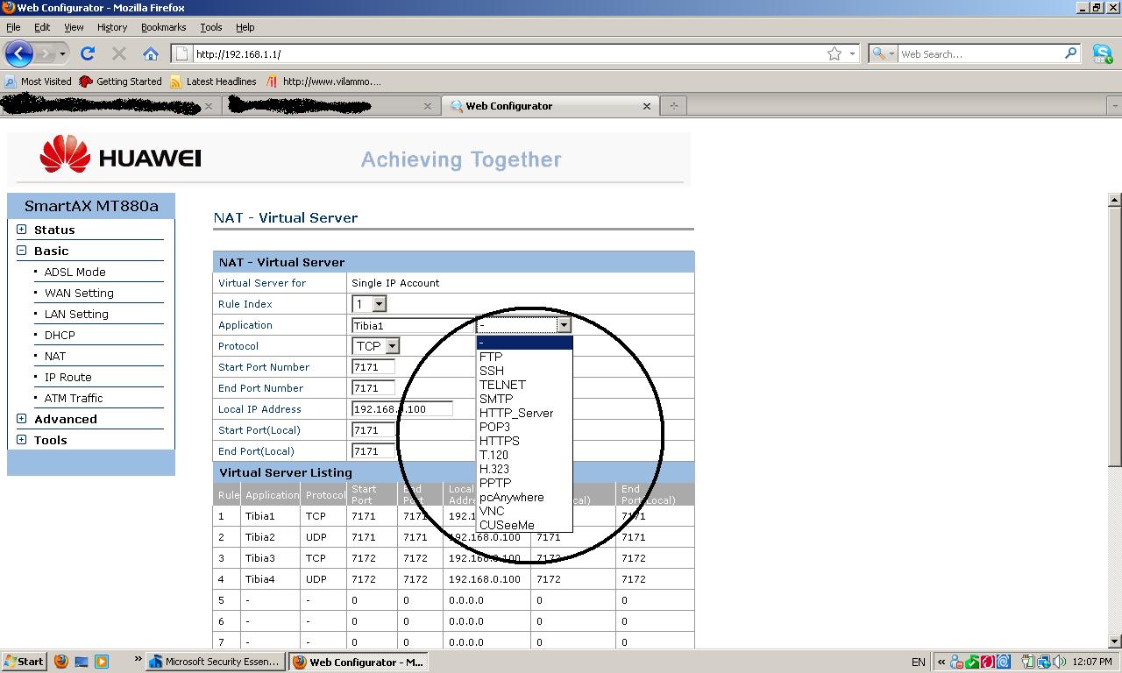Image resolution: width=1122 pixels, height=673 pixels.
Task: Click the stop loading X icon
Action: [x=119, y=53]
